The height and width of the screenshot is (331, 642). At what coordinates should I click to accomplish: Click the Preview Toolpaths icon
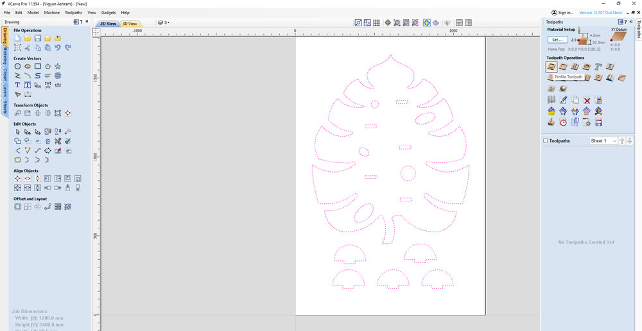[x=551, y=122]
